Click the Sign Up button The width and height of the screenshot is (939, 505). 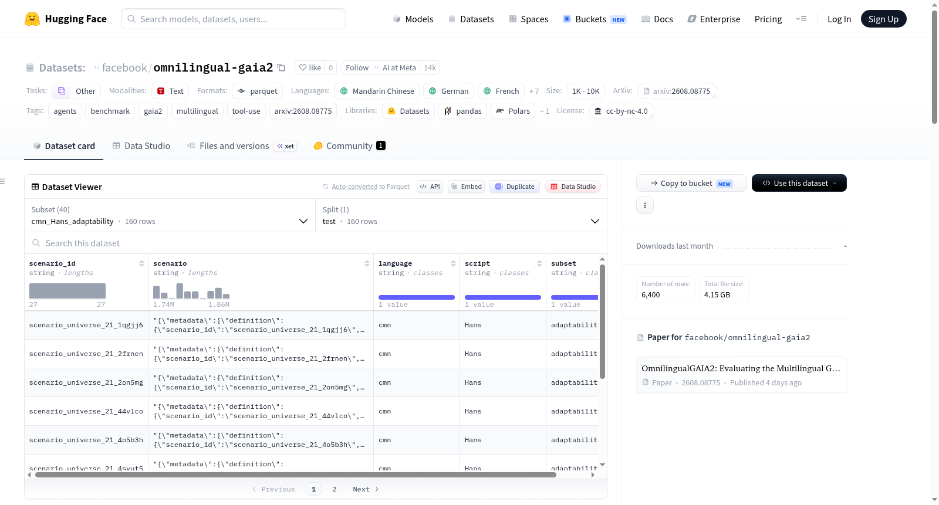point(884,19)
